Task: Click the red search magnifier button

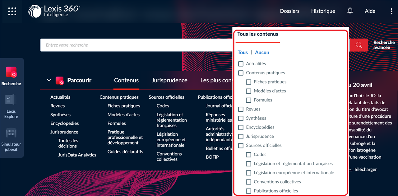Action: tap(359, 45)
